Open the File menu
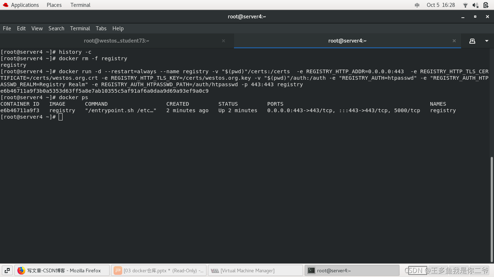494x277 pixels. click(7, 28)
